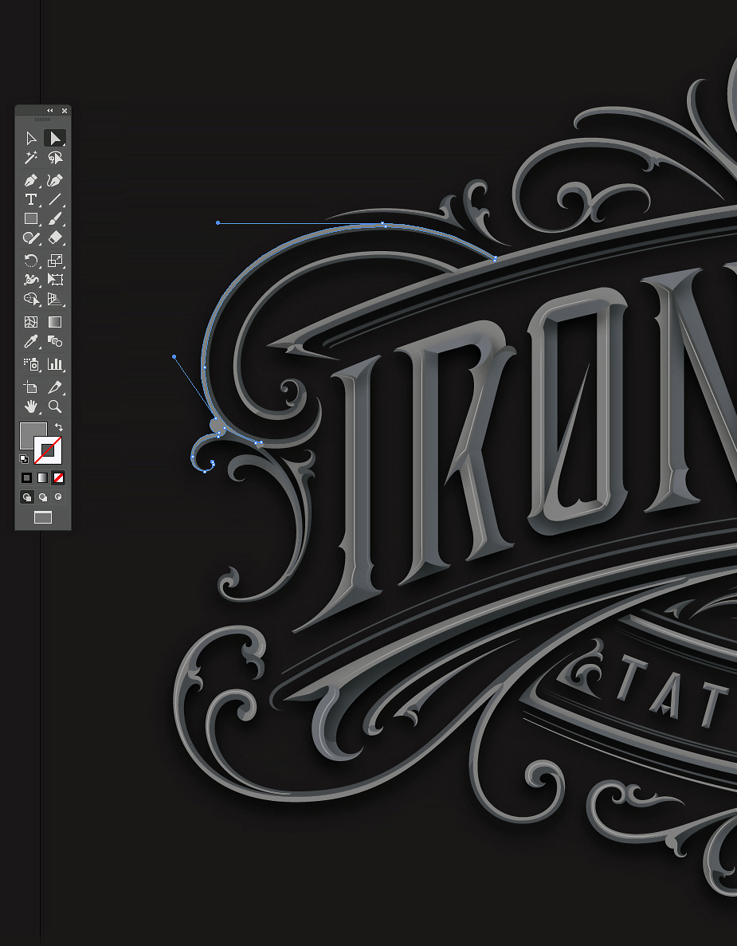737x946 pixels.
Task: Swap fill and stroke colors
Action: point(58,427)
